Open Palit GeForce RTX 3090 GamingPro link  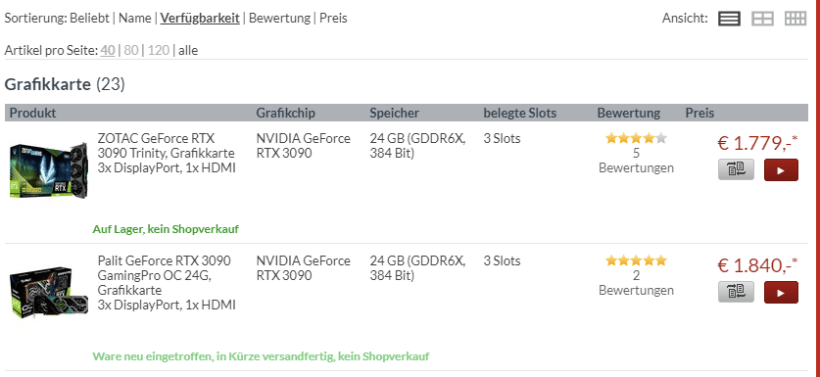pos(167,282)
